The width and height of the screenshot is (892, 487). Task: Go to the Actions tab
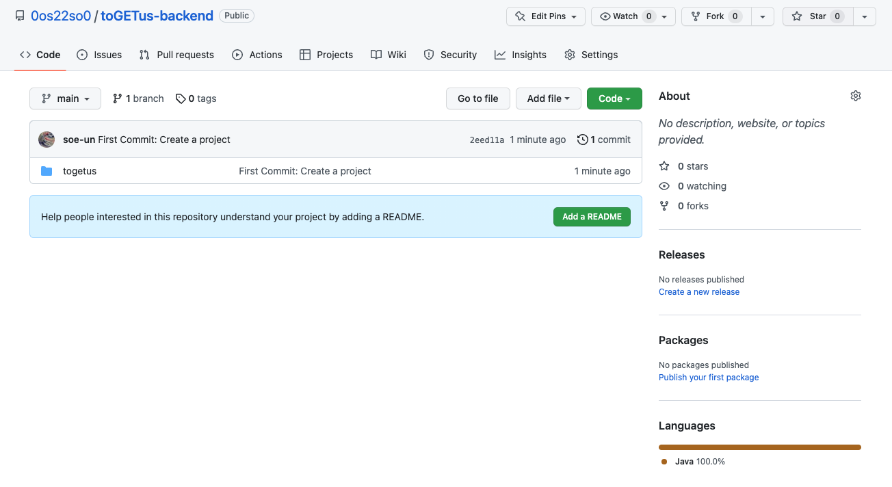click(257, 55)
